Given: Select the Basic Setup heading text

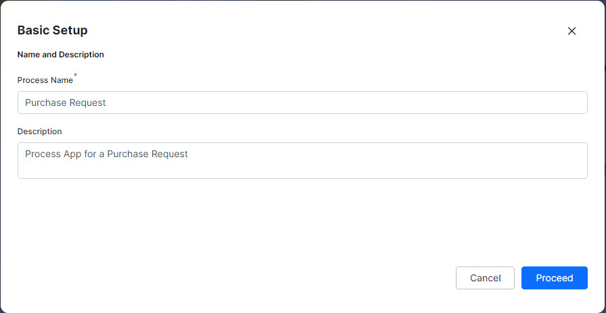Looking at the screenshot, I should 53,30.
